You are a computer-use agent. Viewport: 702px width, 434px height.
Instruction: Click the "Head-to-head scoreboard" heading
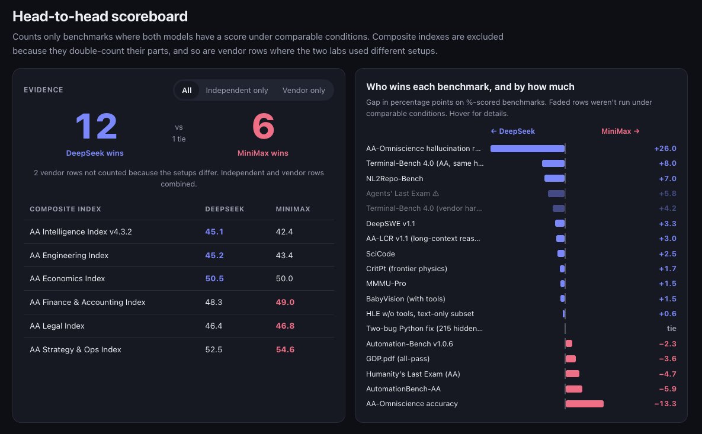(100, 17)
